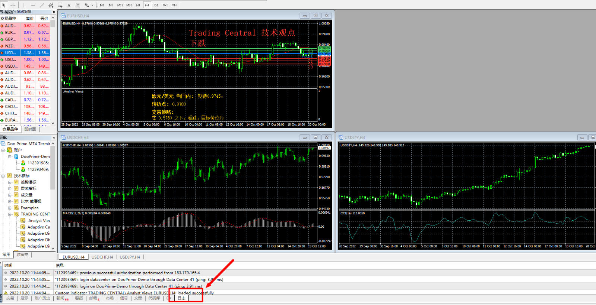This screenshot has height=305, width=596.
Task: Expand the 趋势指标 folder in Navigator
Action: 10,182
